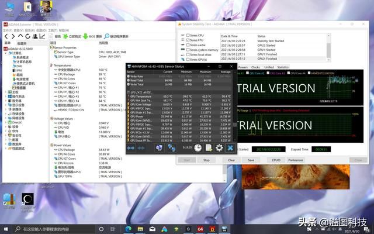374x234 pixels.
Task: Click the CPUID button
Action: point(276,160)
